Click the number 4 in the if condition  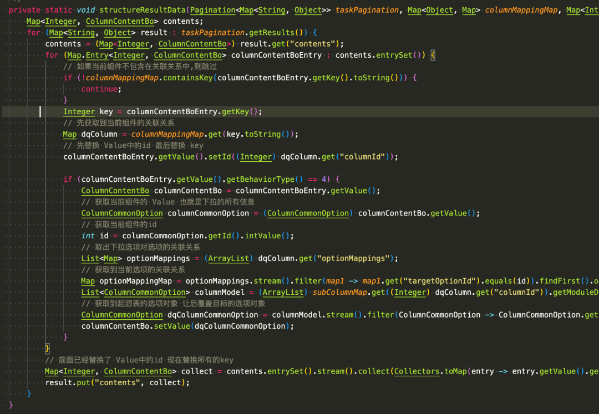324,179
